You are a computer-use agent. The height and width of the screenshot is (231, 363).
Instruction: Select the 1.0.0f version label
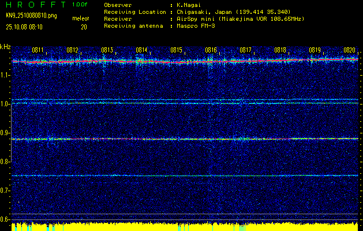pos(80,4)
